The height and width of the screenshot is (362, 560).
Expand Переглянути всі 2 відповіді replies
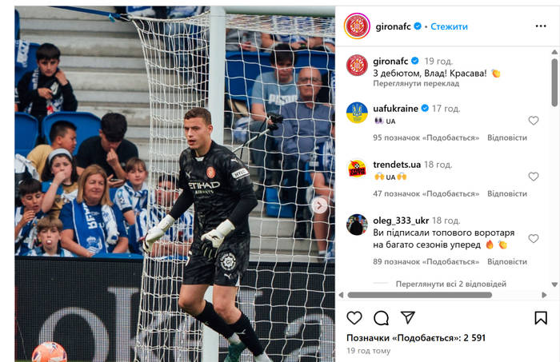point(450,284)
